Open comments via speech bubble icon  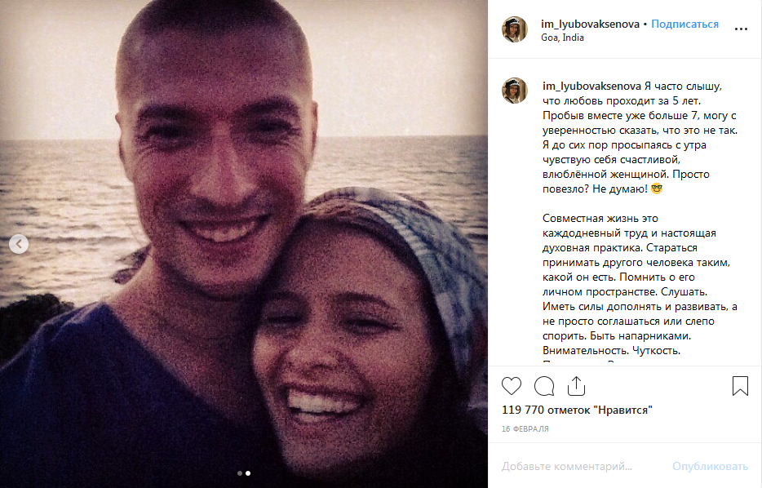click(544, 386)
